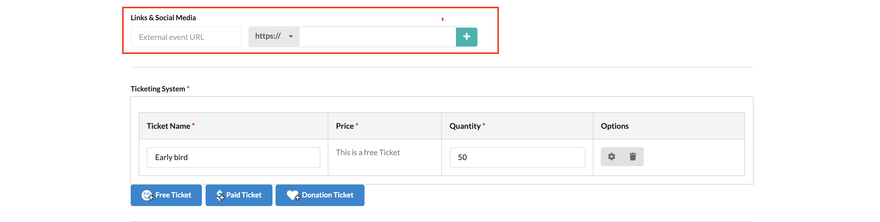Delete the Early bird ticket via trash icon

tap(632, 156)
